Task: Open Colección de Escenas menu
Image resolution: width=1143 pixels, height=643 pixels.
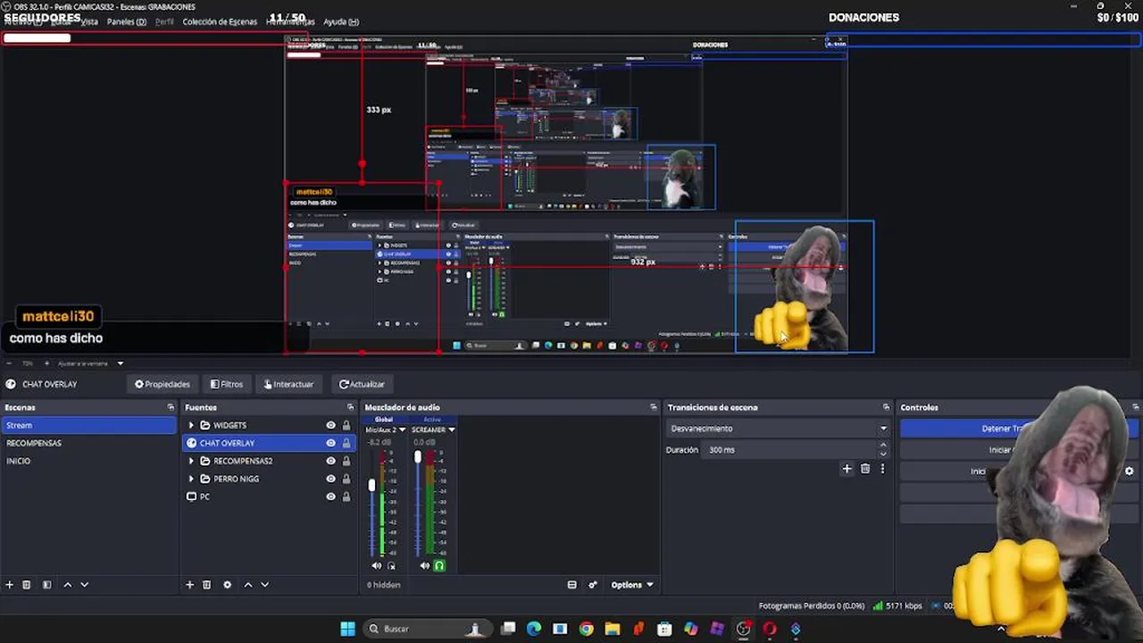Action: coord(220,21)
